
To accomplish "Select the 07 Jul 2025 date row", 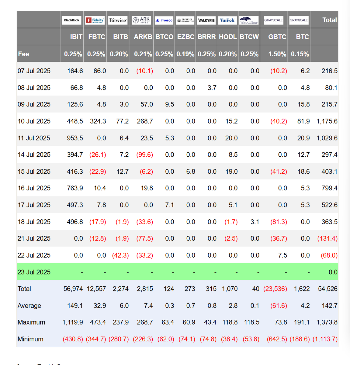I will (x=177, y=71).
